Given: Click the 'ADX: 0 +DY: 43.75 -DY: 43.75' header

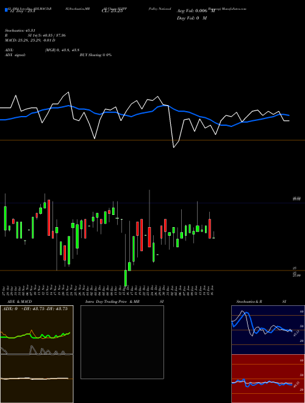Looking at the screenshot, I should coord(35,308).
